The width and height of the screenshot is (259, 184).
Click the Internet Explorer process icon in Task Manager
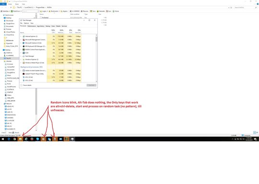point(24,36)
